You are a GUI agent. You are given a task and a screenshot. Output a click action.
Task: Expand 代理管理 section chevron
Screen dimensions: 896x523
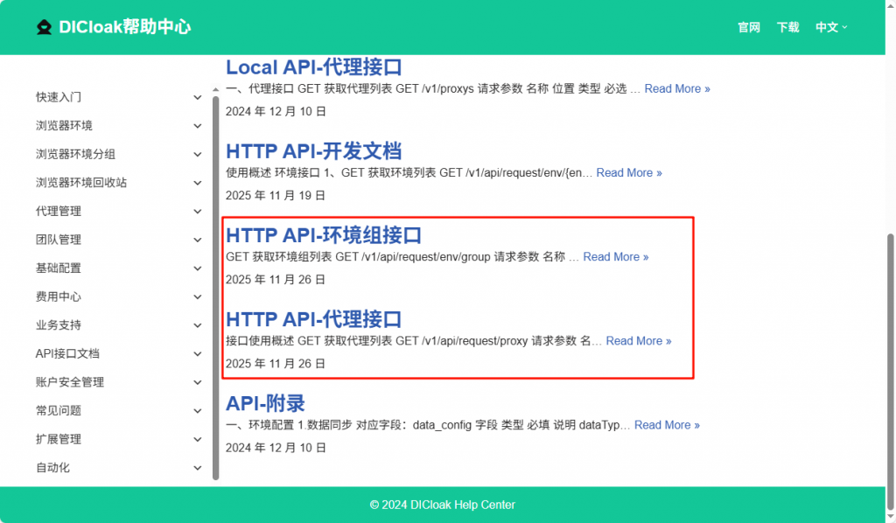click(197, 212)
